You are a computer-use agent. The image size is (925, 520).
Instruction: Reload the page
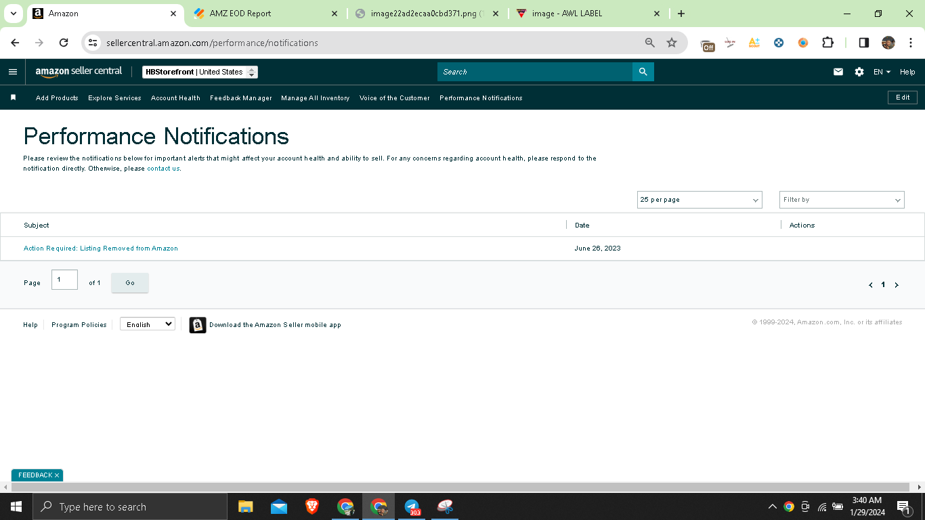(64, 43)
